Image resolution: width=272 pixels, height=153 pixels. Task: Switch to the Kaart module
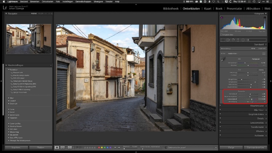(x=208, y=9)
